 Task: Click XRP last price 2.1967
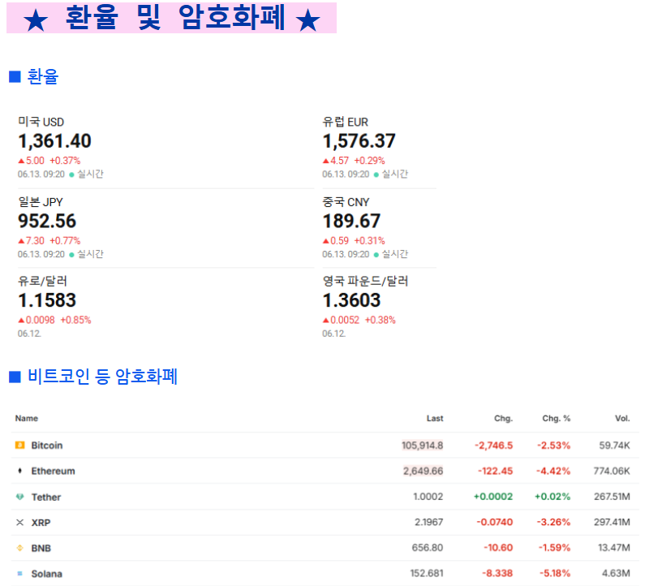429,522
